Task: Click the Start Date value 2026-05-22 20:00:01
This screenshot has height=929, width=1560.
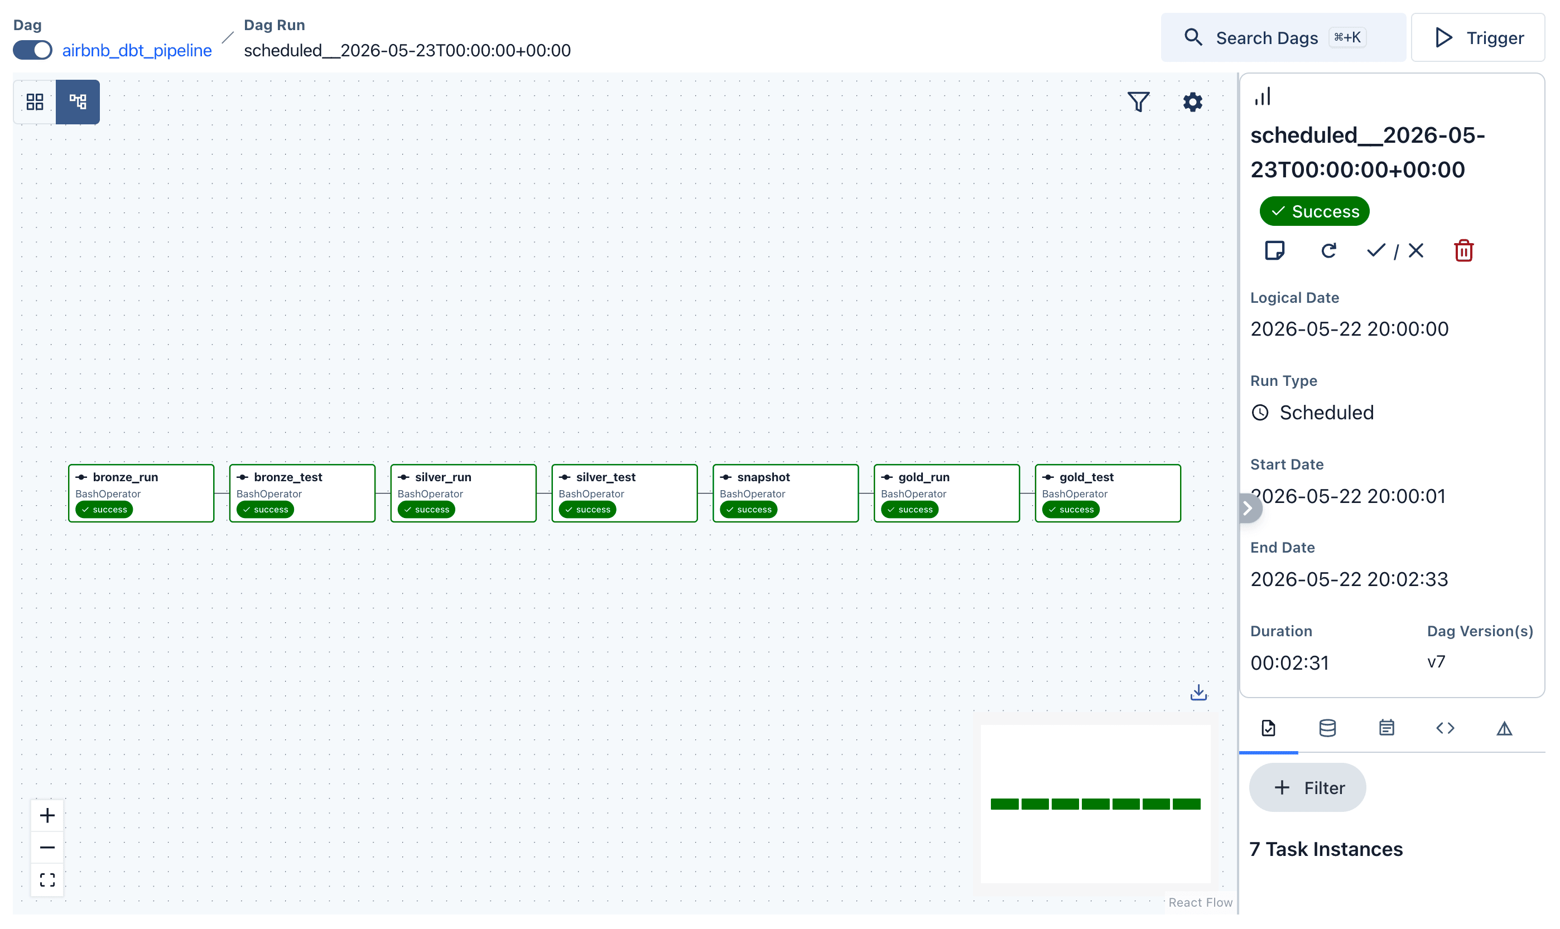Action: (1350, 496)
